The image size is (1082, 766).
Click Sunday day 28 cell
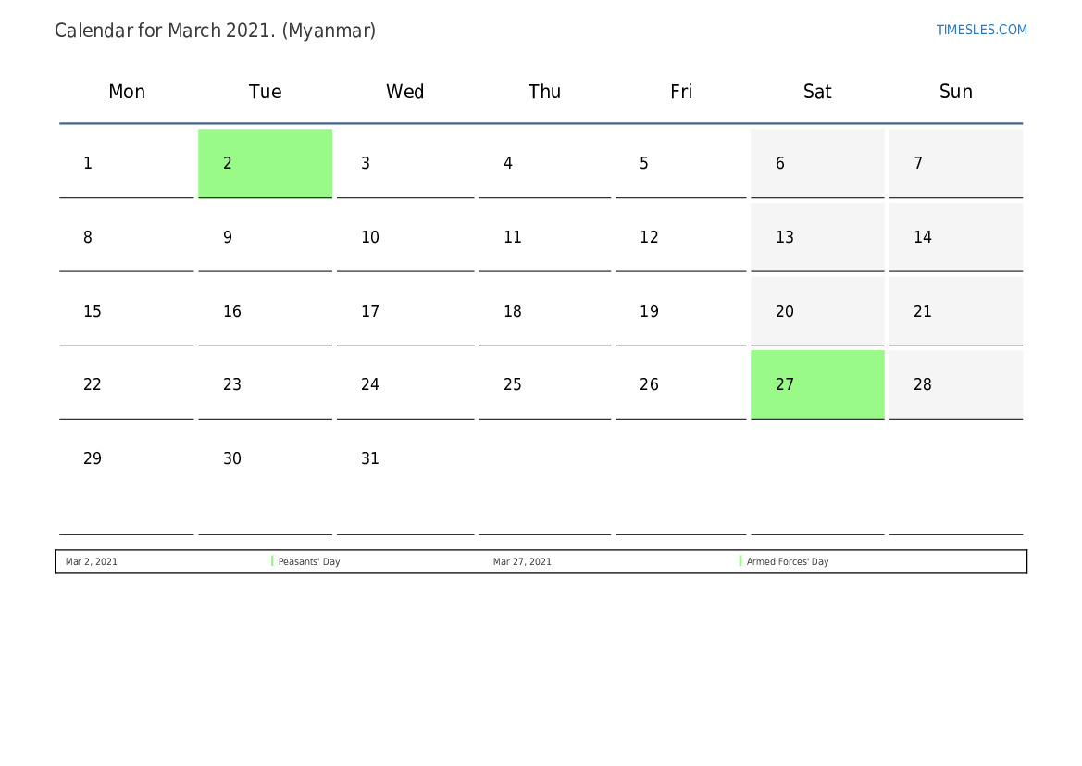click(956, 384)
